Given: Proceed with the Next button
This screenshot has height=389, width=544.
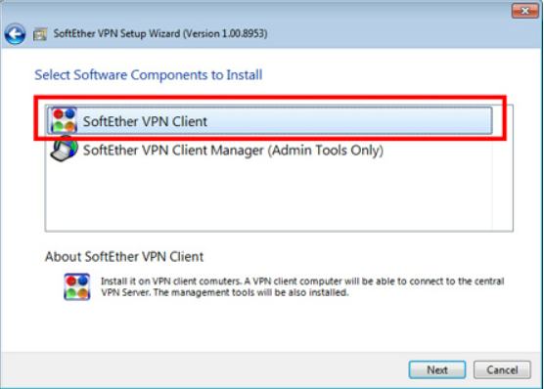Looking at the screenshot, I should click(x=437, y=369).
